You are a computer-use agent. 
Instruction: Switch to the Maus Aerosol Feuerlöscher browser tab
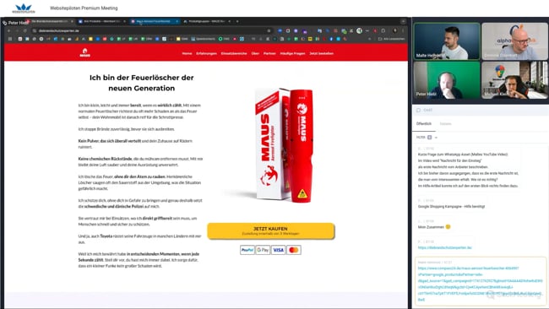(x=155, y=21)
